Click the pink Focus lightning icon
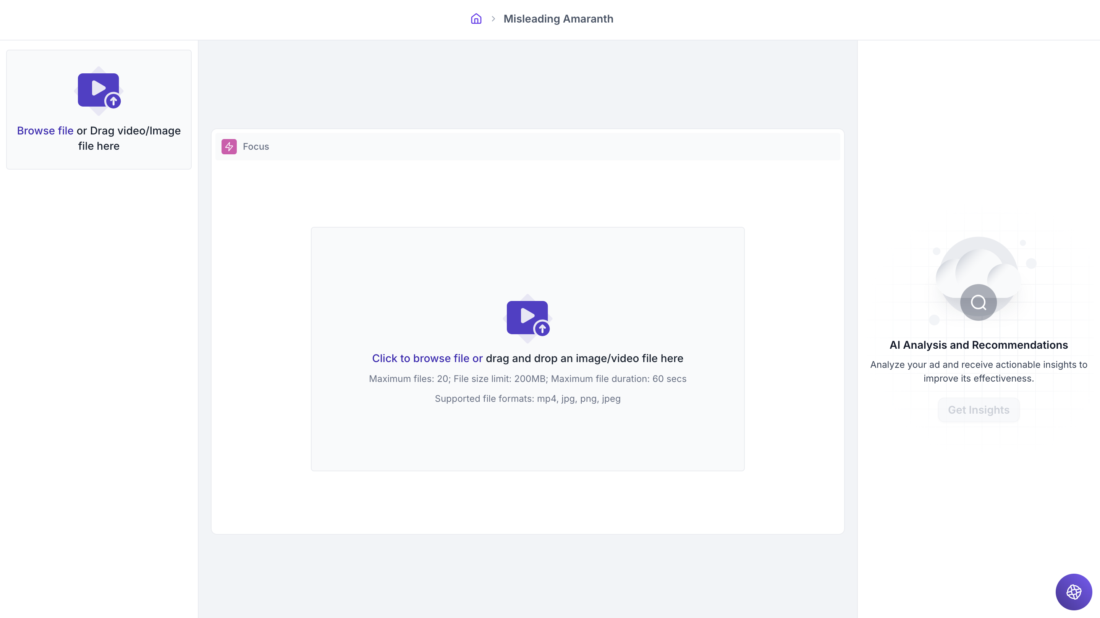This screenshot has height=618, width=1100. point(229,147)
